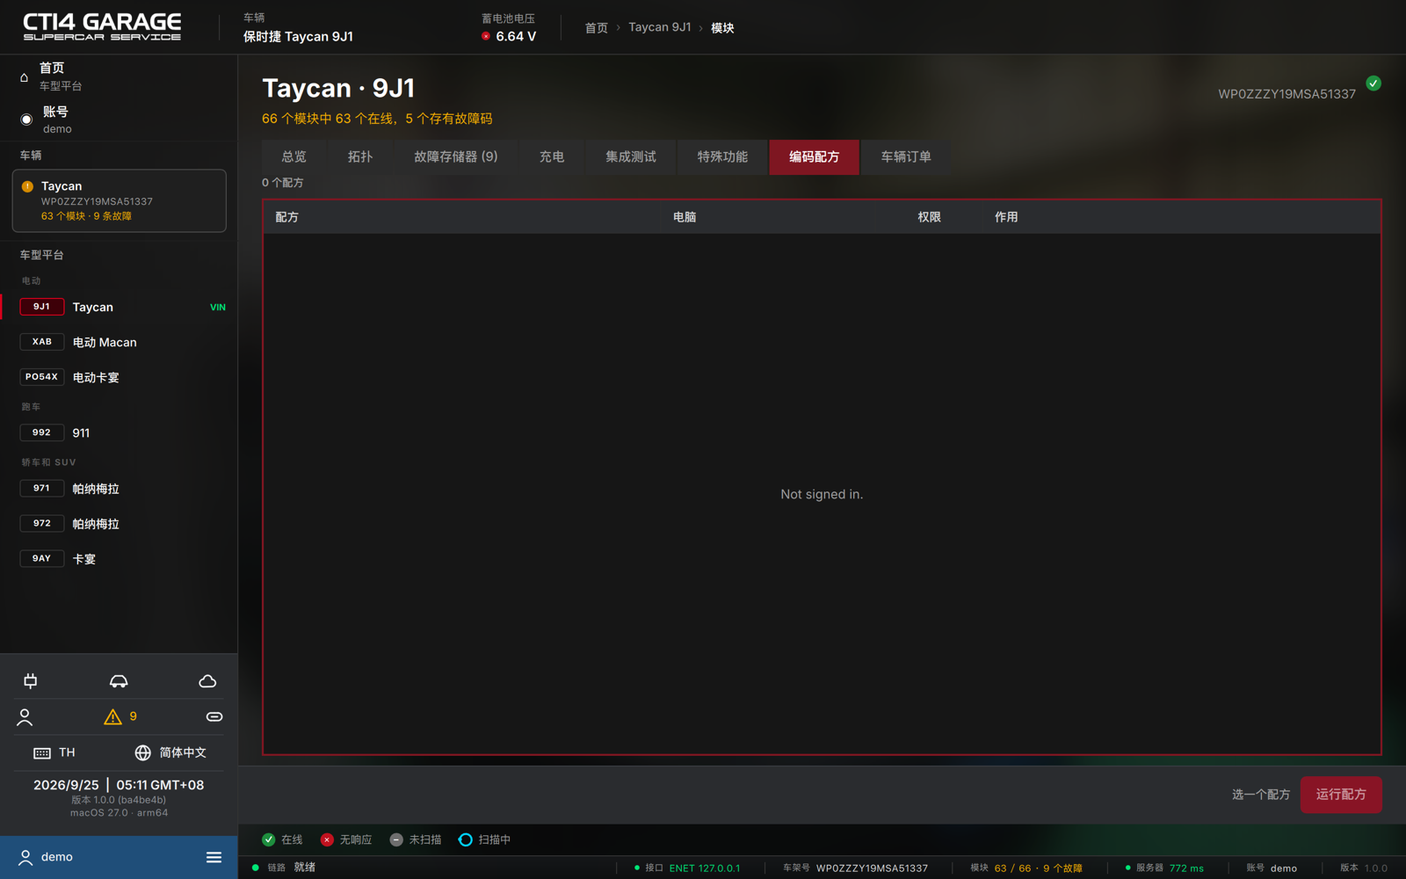Click the car icon in the sidebar
The image size is (1406, 879).
coord(119,681)
